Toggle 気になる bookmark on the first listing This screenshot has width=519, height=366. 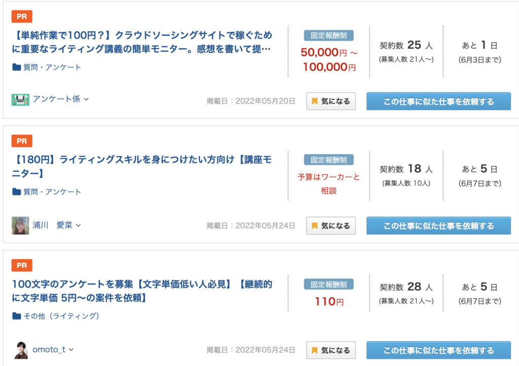point(331,101)
